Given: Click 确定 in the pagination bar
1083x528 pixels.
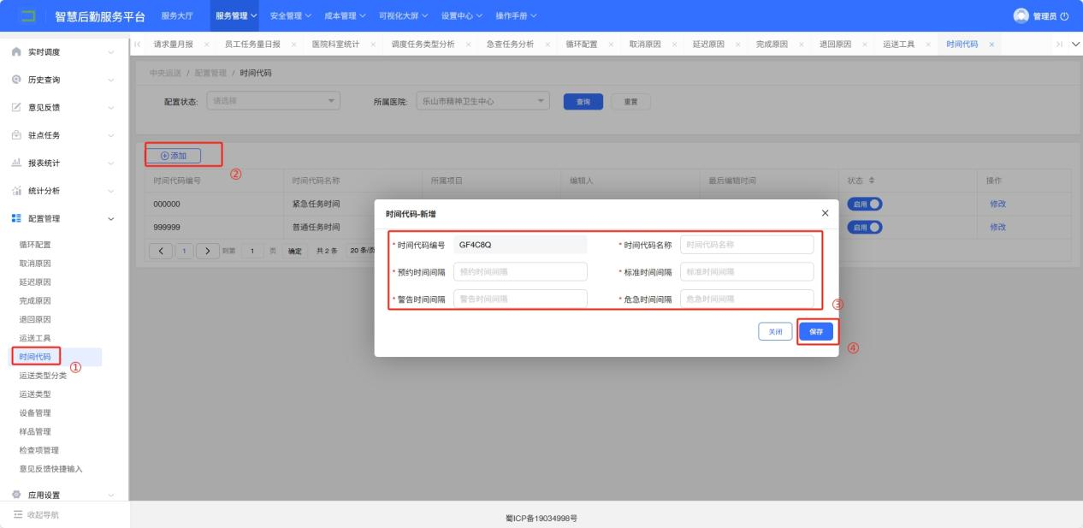Looking at the screenshot, I should click(x=294, y=250).
